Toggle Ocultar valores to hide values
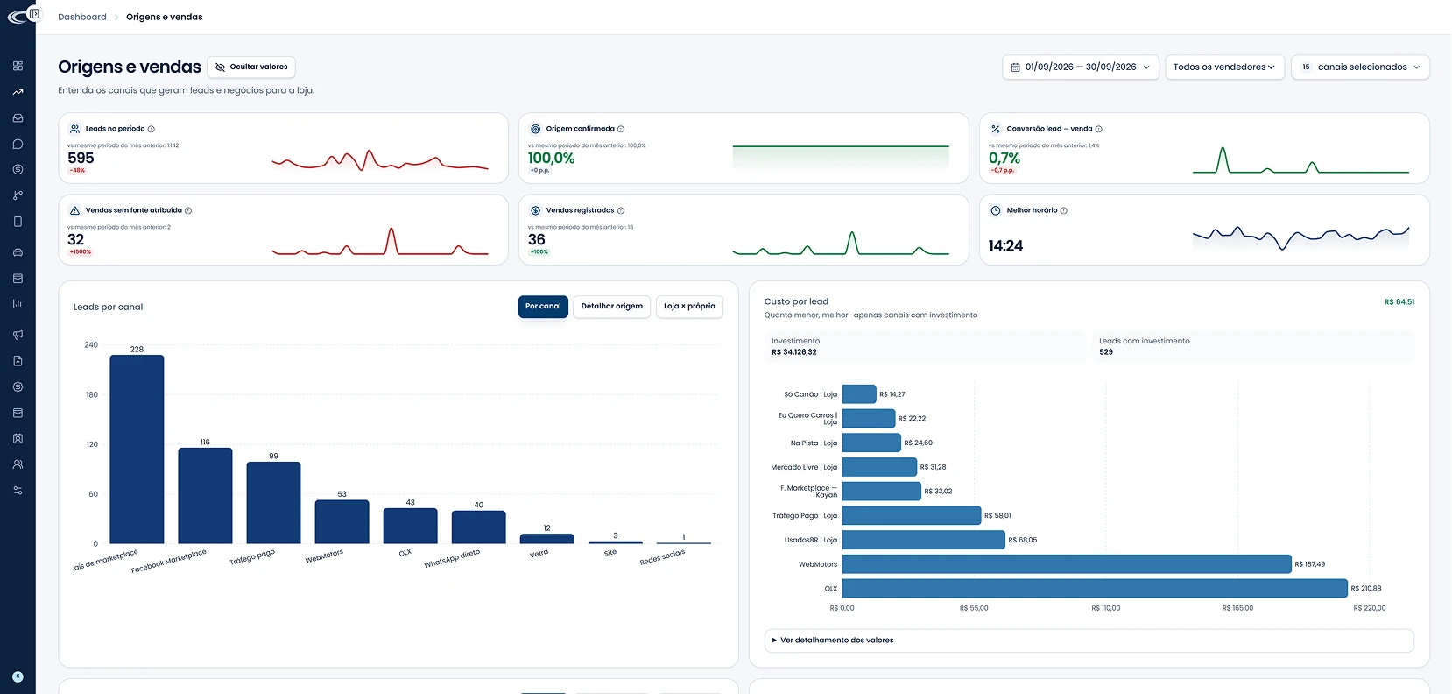Image resolution: width=1452 pixels, height=694 pixels. tap(251, 67)
